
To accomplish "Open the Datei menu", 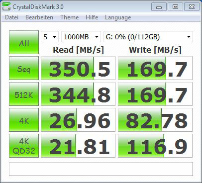I will [x=11, y=17].
